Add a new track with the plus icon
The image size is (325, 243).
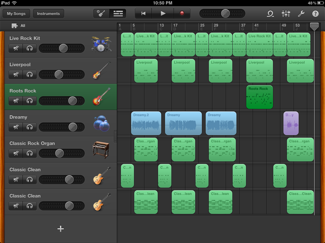(61, 229)
